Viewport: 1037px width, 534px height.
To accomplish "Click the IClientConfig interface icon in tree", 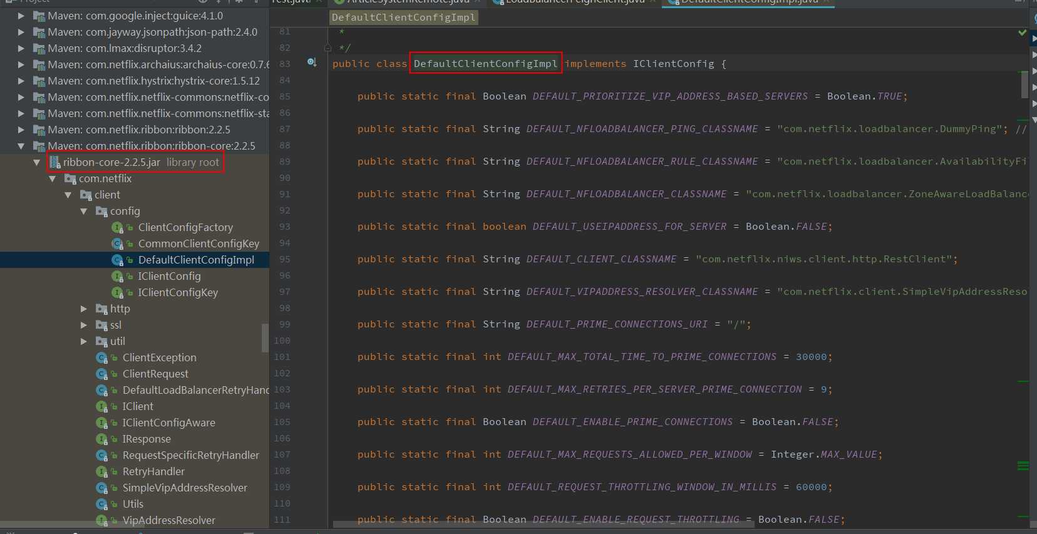I will click(x=117, y=276).
